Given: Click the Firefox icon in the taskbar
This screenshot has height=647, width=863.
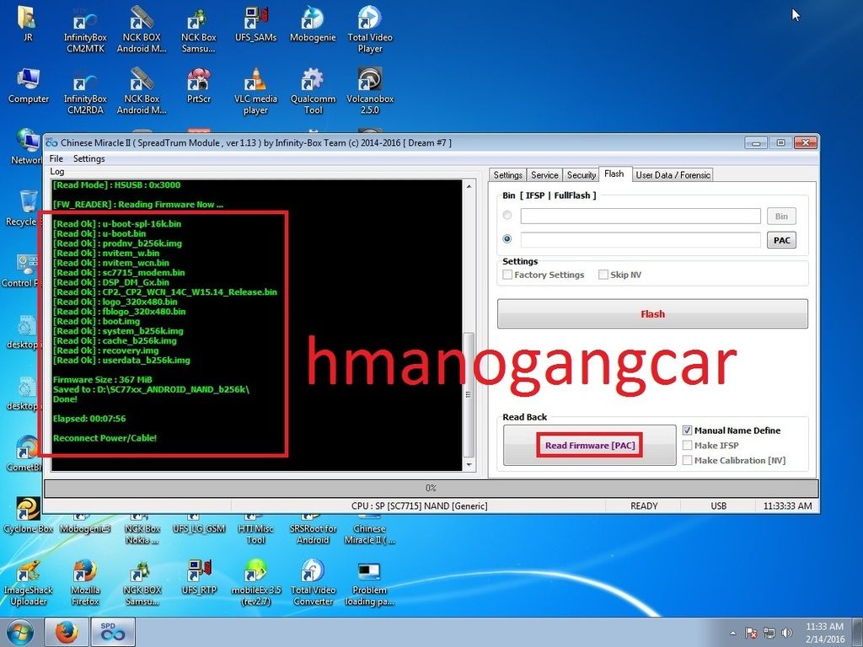Looking at the screenshot, I should (67, 632).
